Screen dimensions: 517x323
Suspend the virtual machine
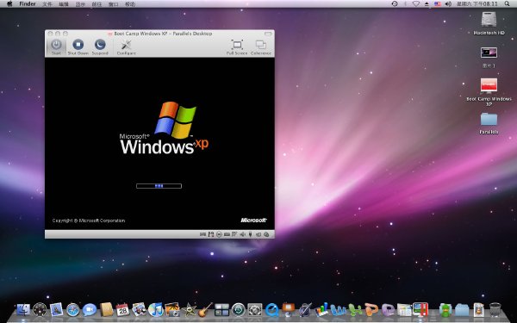click(x=100, y=47)
